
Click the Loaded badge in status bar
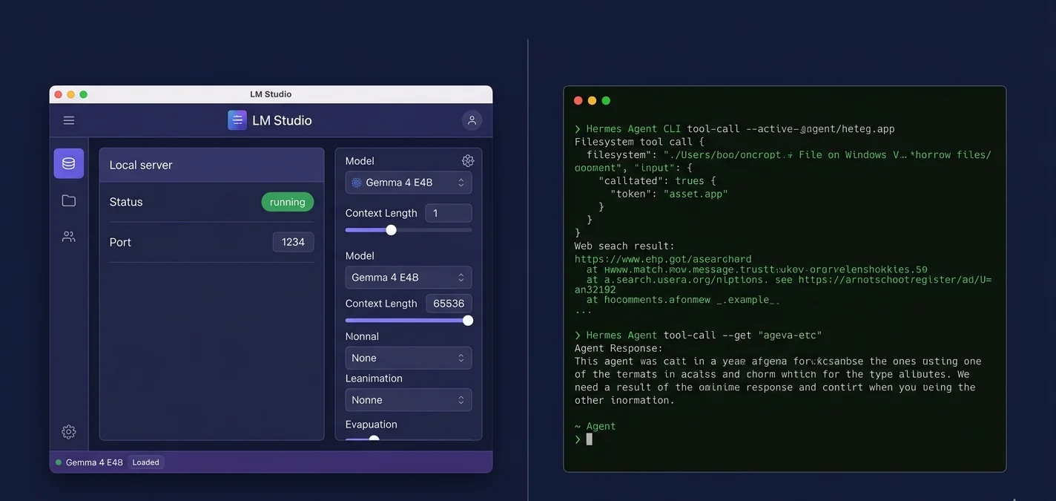tap(146, 462)
